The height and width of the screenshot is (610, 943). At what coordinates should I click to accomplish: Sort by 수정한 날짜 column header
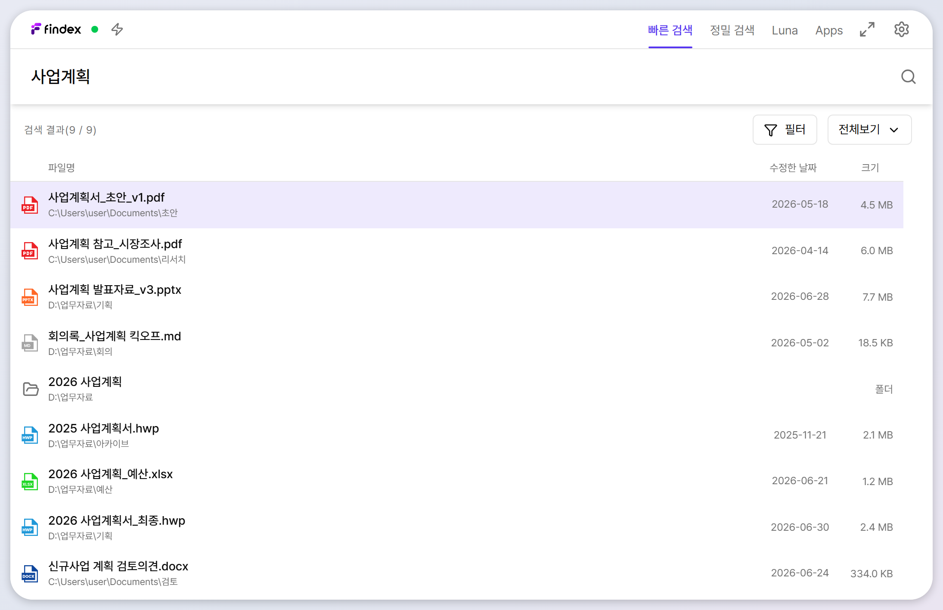point(793,168)
